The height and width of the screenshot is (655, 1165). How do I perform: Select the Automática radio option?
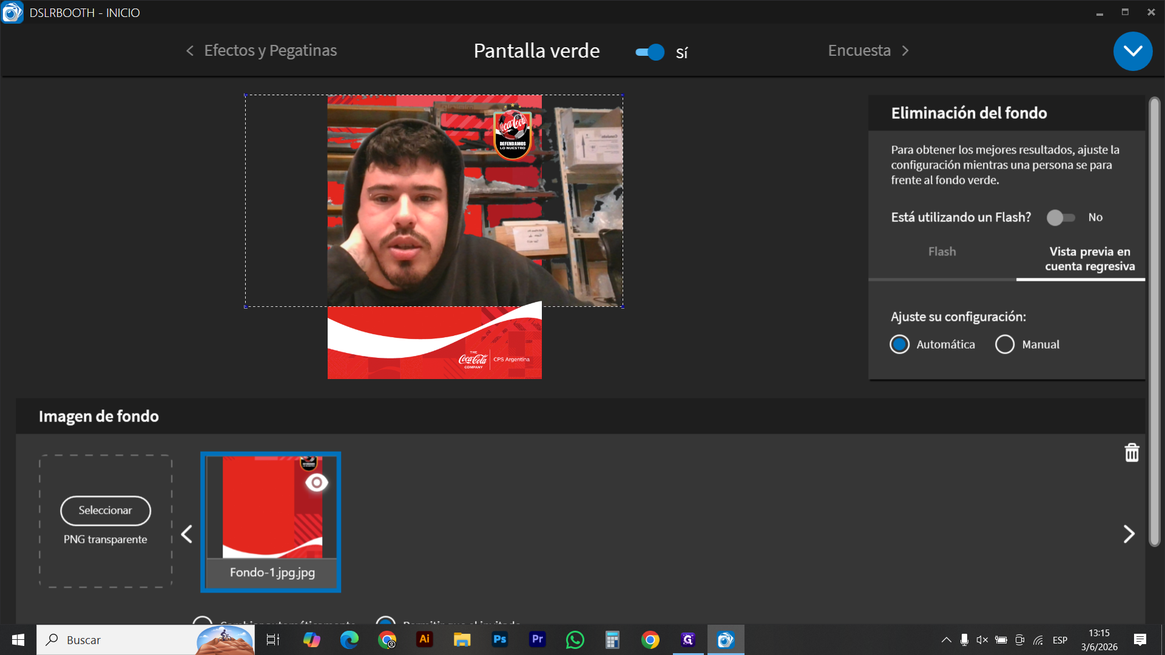click(x=899, y=344)
